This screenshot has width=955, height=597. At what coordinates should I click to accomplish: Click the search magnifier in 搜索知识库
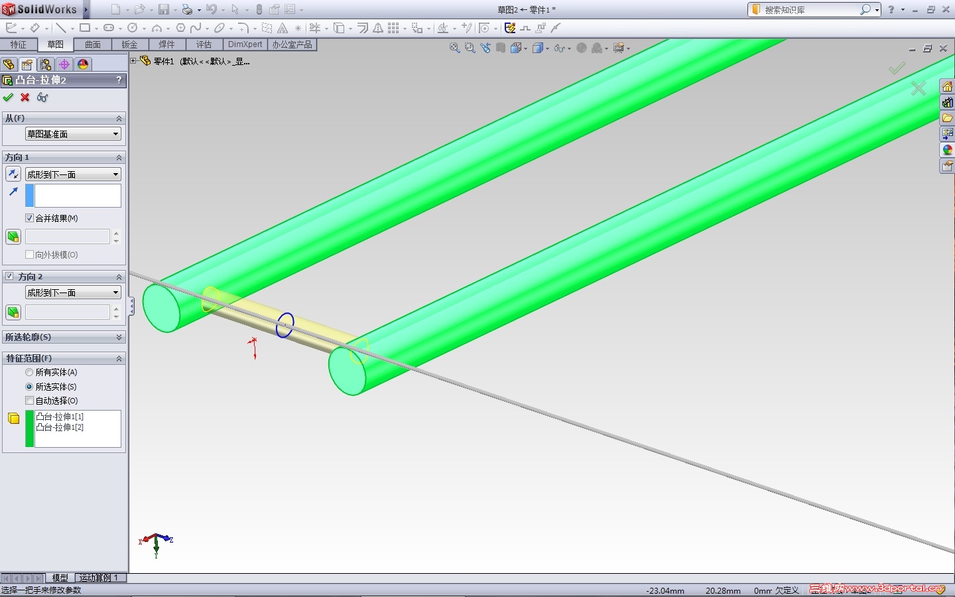point(865,9)
